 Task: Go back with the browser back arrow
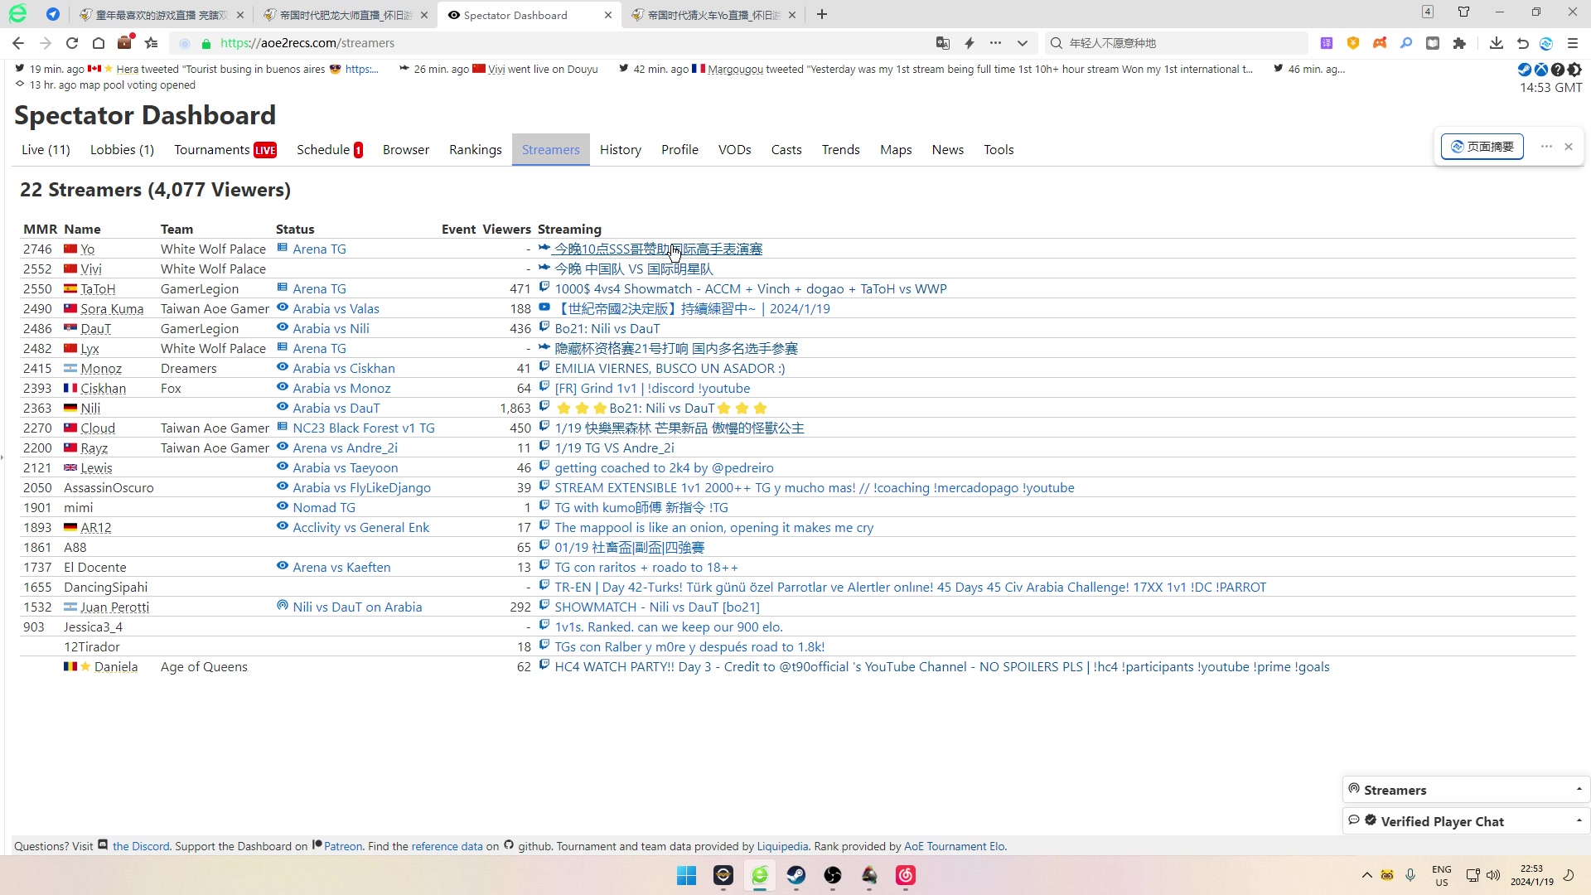click(18, 43)
